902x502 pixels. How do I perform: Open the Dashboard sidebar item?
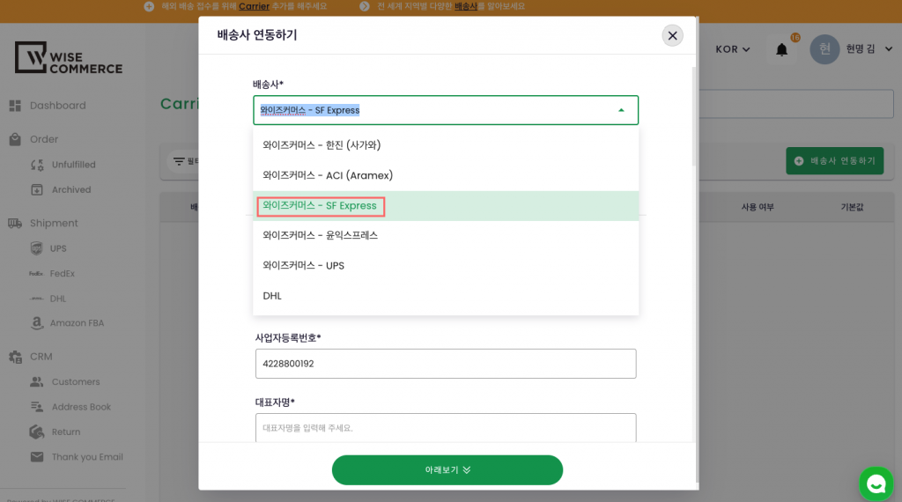[57, 106]
